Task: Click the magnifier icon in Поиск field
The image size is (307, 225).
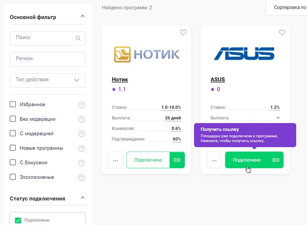Action: pos(78,38)
